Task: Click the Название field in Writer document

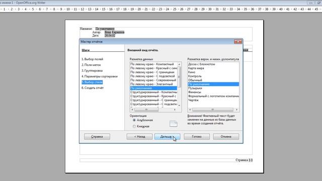Action: click(x=105, y=29)
